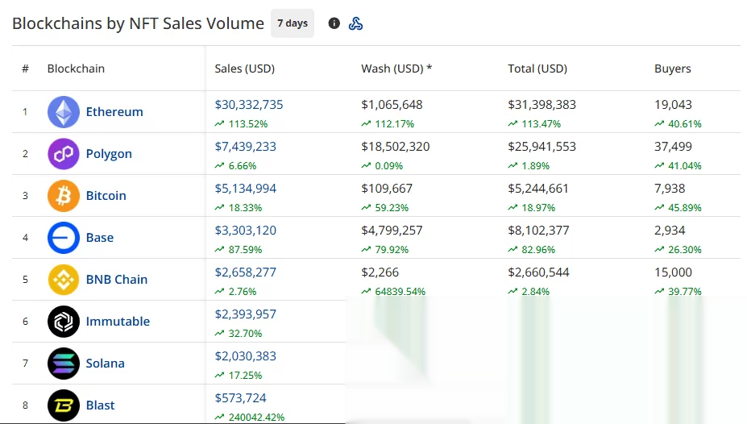Screen dimensions: 747x424
Task: Open the Ethereum blockchain link
Action: pyautogui.click(x=114, y=112)
